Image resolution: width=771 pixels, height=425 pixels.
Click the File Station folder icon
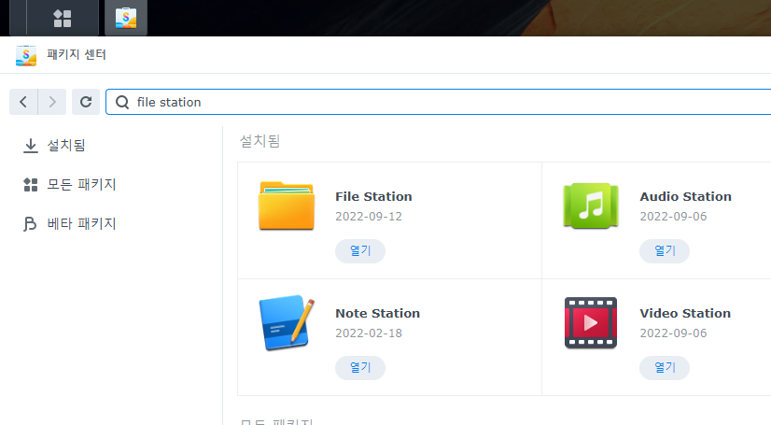tap(287, 205)
